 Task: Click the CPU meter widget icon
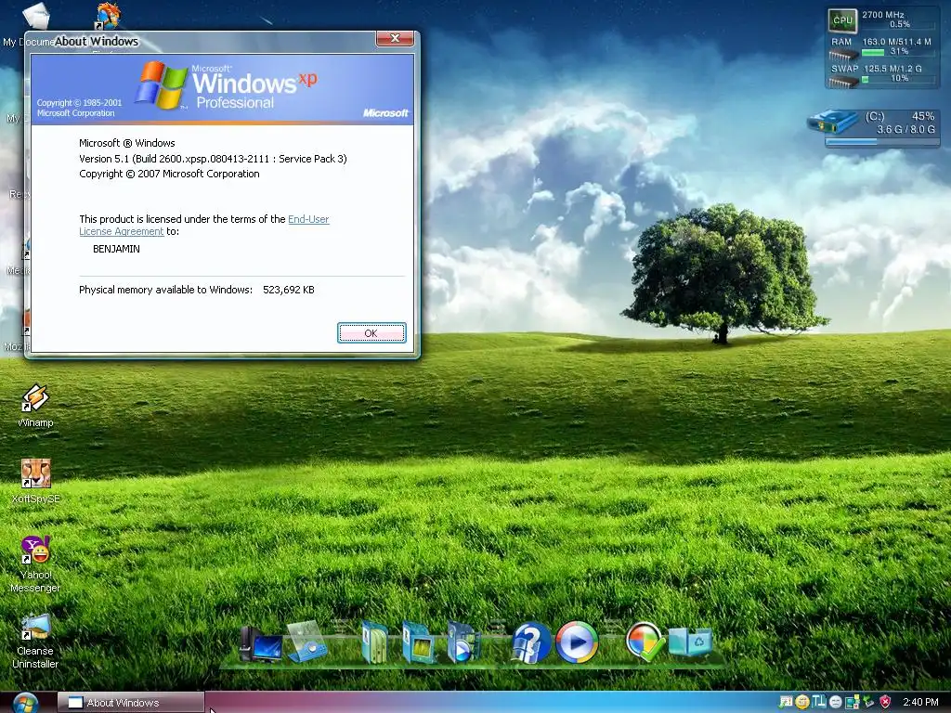pyautogui.click(x=842, y=20)
